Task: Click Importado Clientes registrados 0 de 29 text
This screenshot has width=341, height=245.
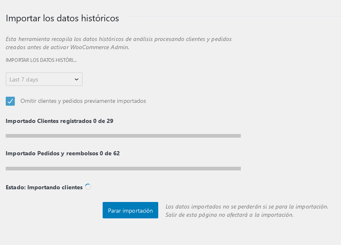Action: pos(59,121)
